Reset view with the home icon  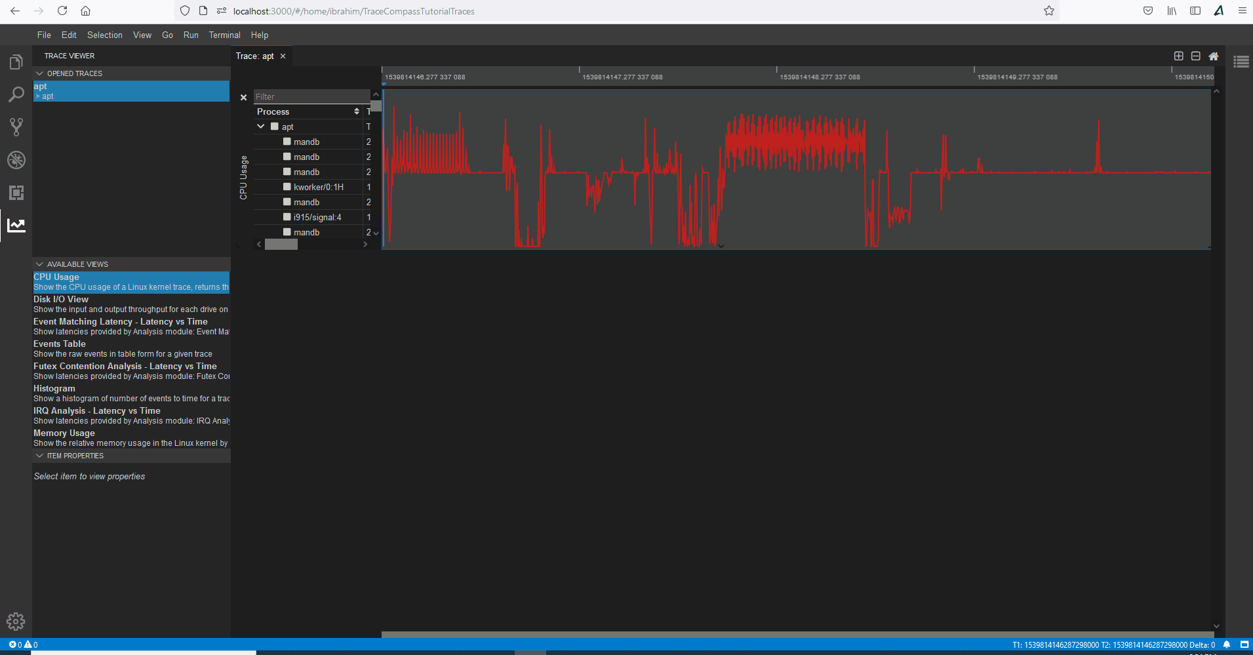[x=1214, y=56]
